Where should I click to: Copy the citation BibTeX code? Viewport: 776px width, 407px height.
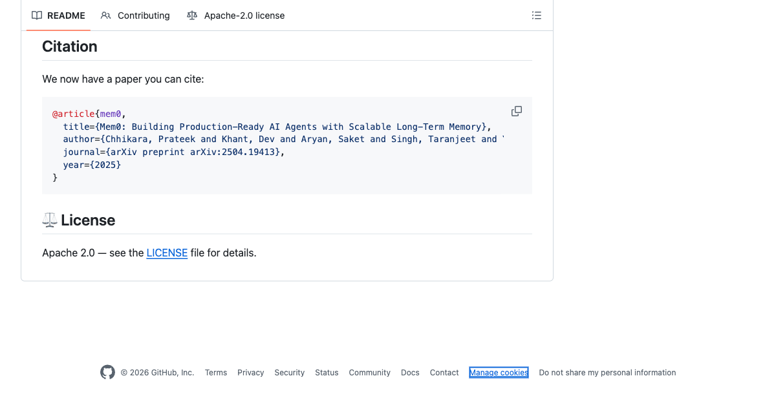(517, 111)
